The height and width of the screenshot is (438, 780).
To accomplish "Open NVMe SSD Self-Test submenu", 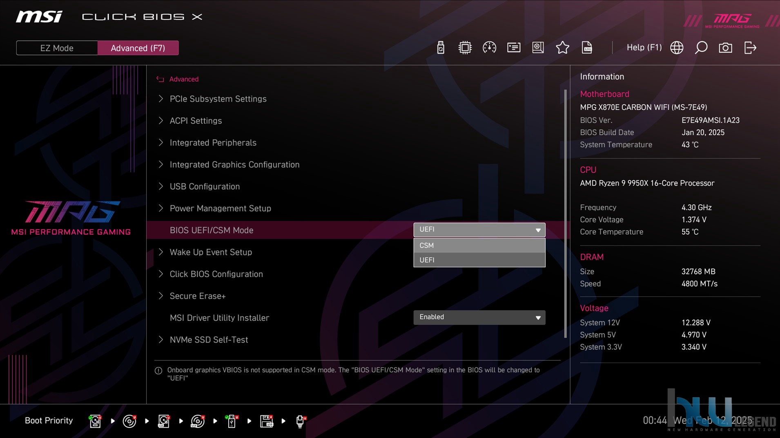I will click(x=209, y=340).
